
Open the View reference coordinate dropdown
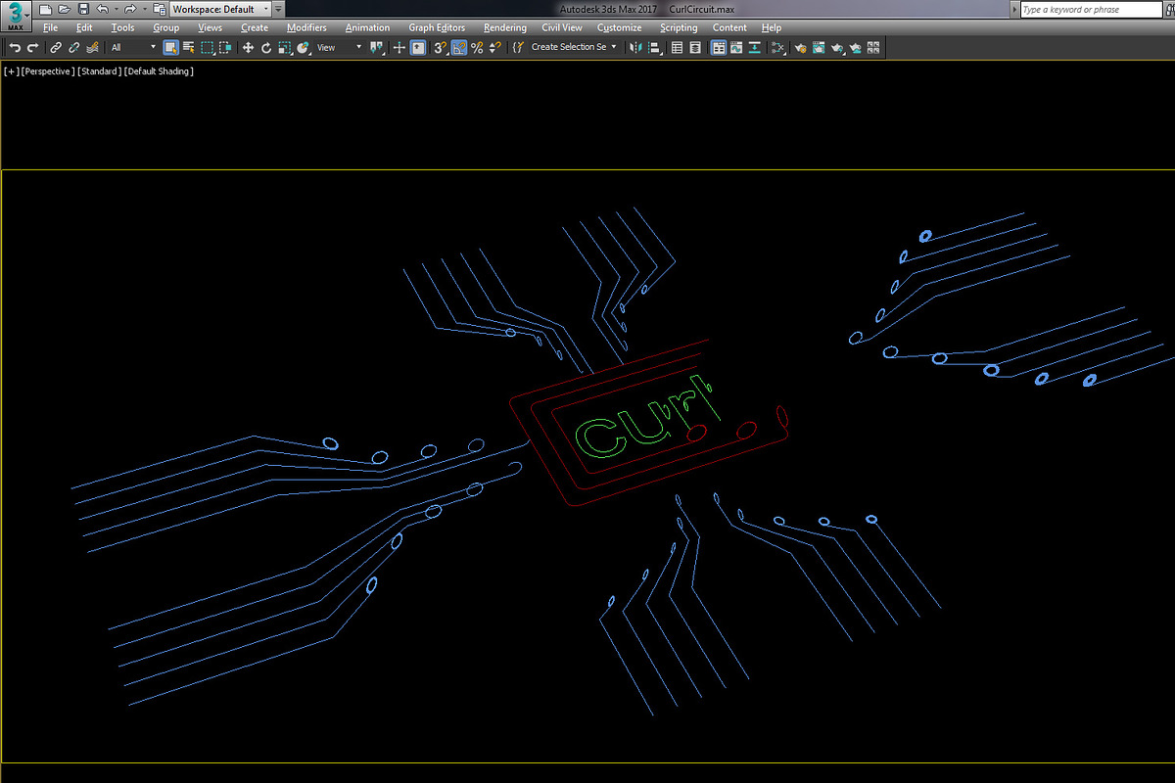pos(339,47)
